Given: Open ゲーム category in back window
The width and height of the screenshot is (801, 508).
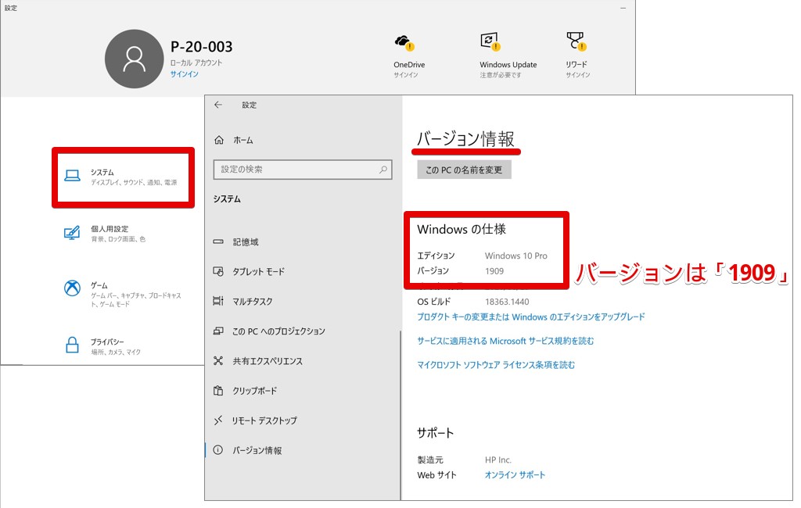Looking at the screenshot, I should point(123,295).
